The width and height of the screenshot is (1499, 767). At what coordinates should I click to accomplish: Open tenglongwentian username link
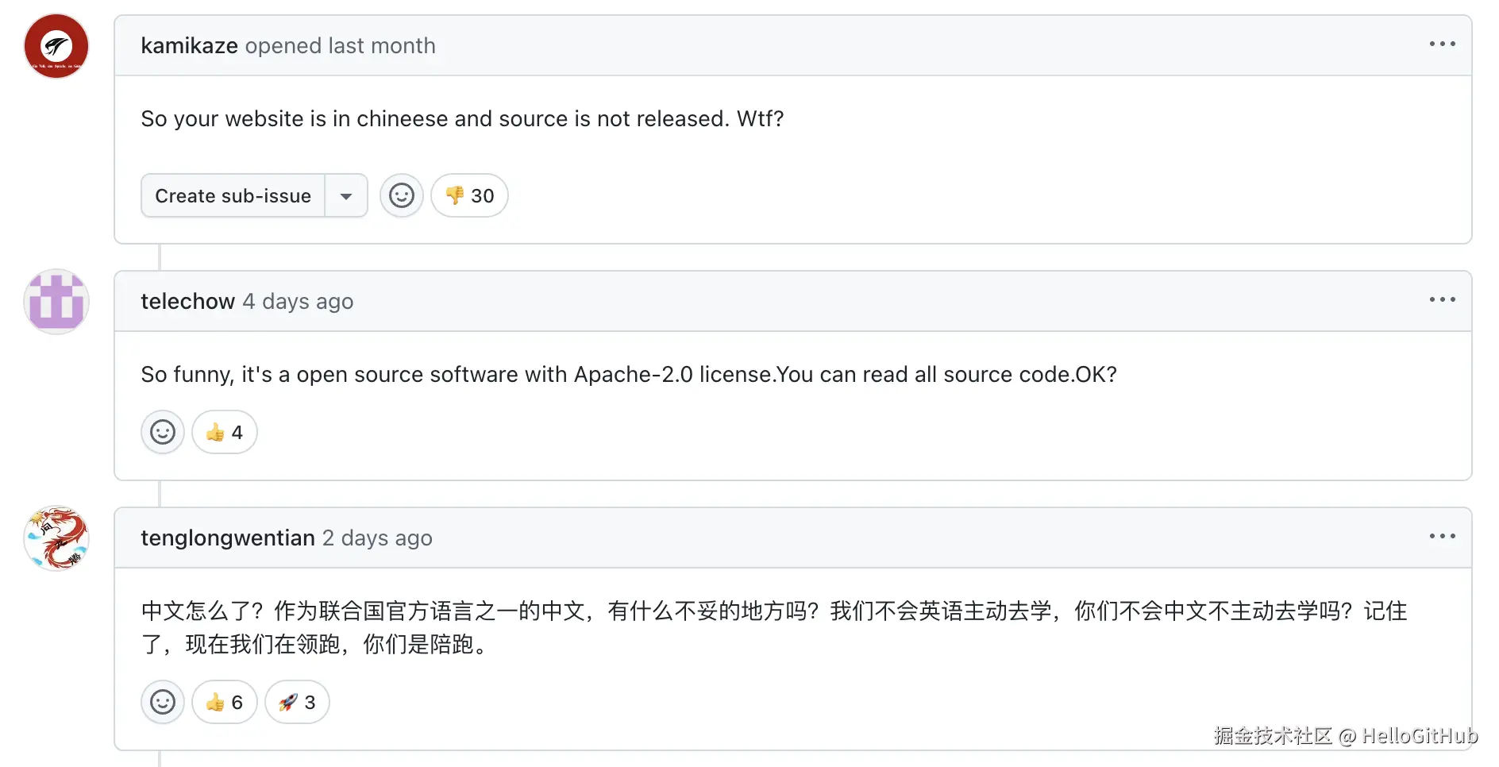228,538
